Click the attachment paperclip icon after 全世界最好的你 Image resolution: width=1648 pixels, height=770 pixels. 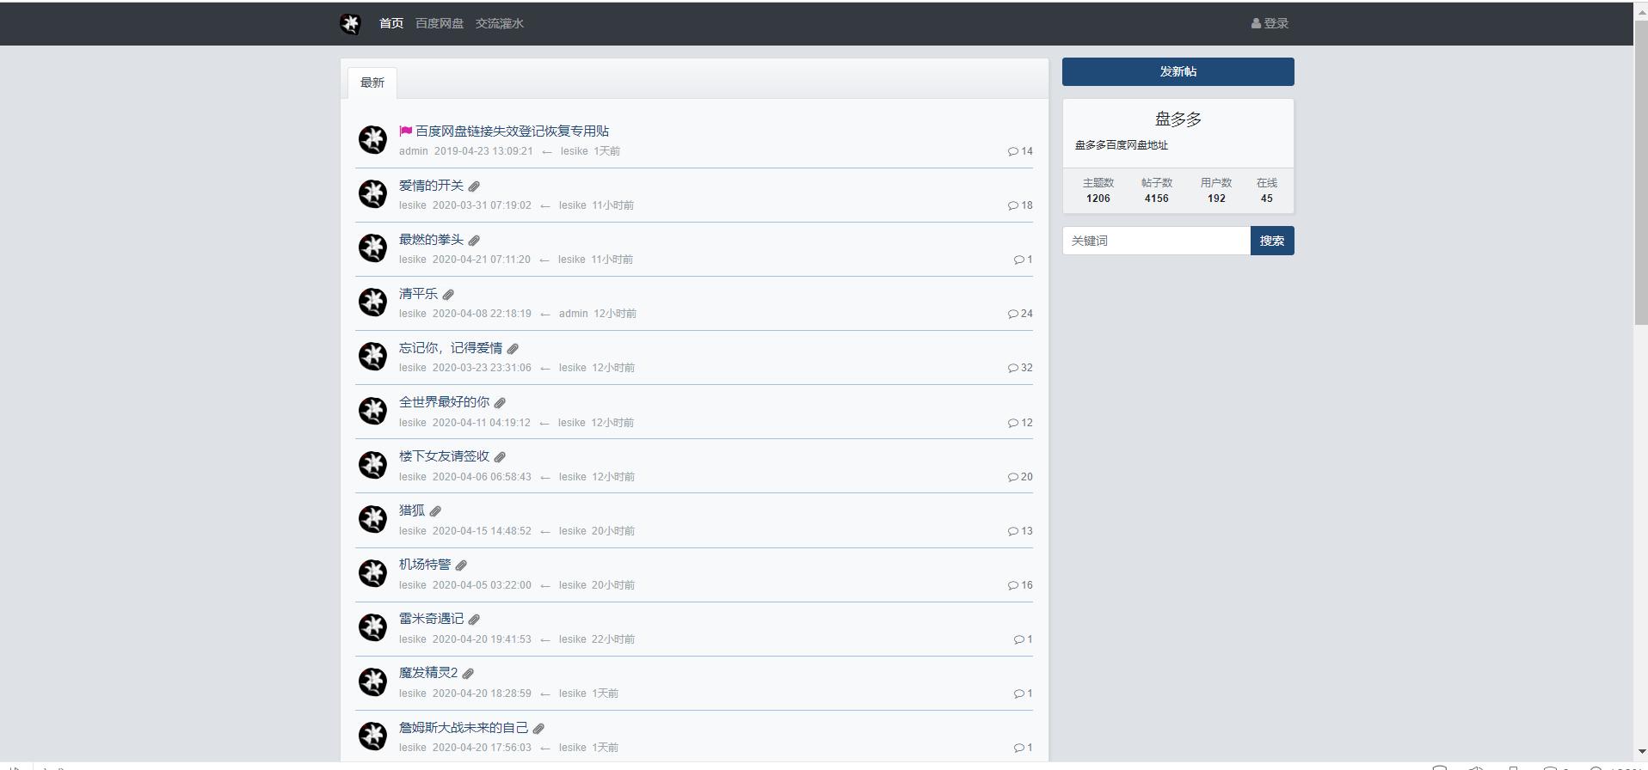[x=500, y=403]
